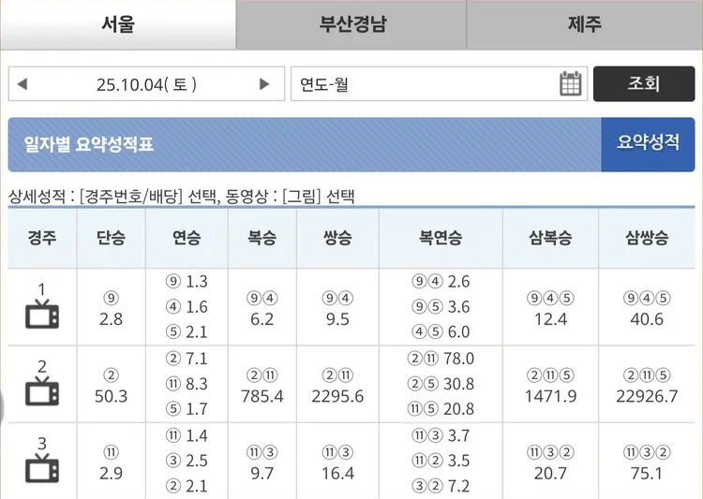The height and width of the screenshot is (499, 703).
Task: Select 복승 odds 785.4
Action: point(262,396)
